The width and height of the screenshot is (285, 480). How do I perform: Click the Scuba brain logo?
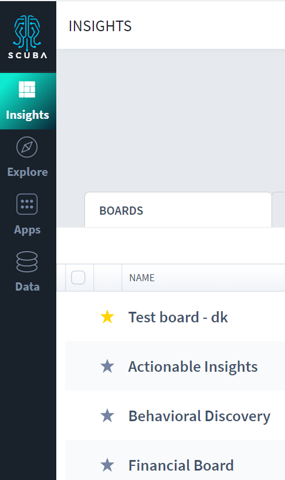pyautogui.click(x=28, y=36)
